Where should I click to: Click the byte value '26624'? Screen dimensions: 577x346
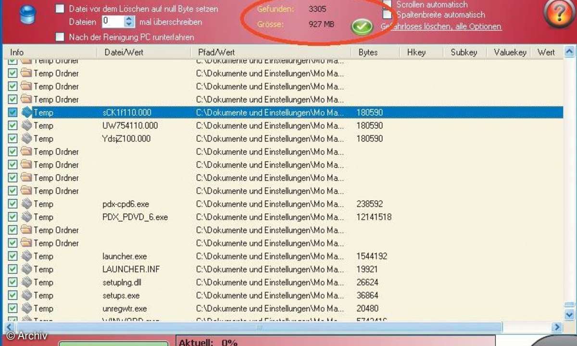click(367, 282)
